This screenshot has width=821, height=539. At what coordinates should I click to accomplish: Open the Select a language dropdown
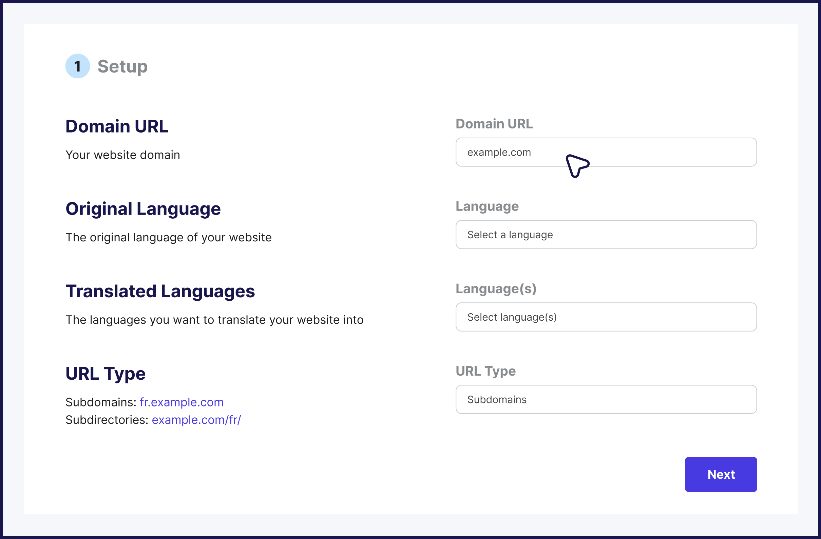pyautogui.click(x=606, y=235)
